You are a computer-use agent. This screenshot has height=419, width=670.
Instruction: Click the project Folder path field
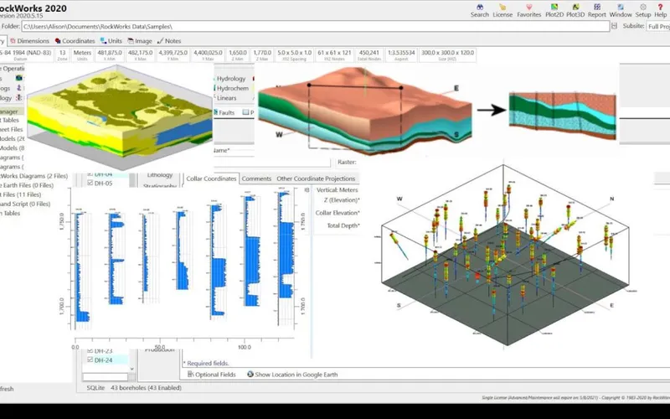(x=316, y=27)
